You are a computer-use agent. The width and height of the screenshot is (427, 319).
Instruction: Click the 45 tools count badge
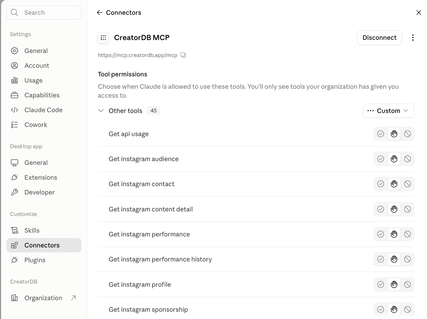pyautogui.click(x=154, y=111)
